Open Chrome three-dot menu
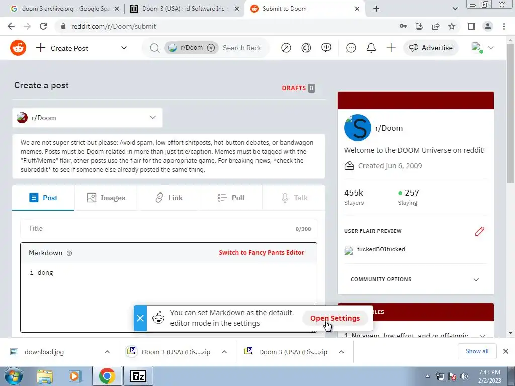Screen dimensions: 515x386 (x=504, y=26)
